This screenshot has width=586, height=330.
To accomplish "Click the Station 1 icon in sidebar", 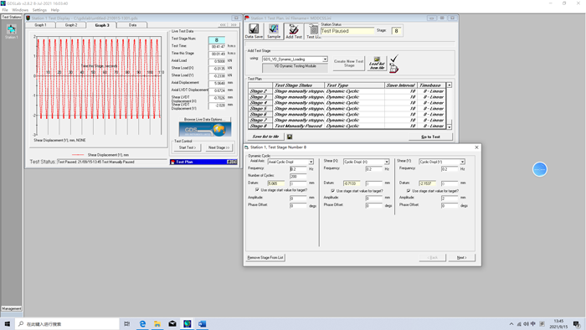I will click(11, 31).
